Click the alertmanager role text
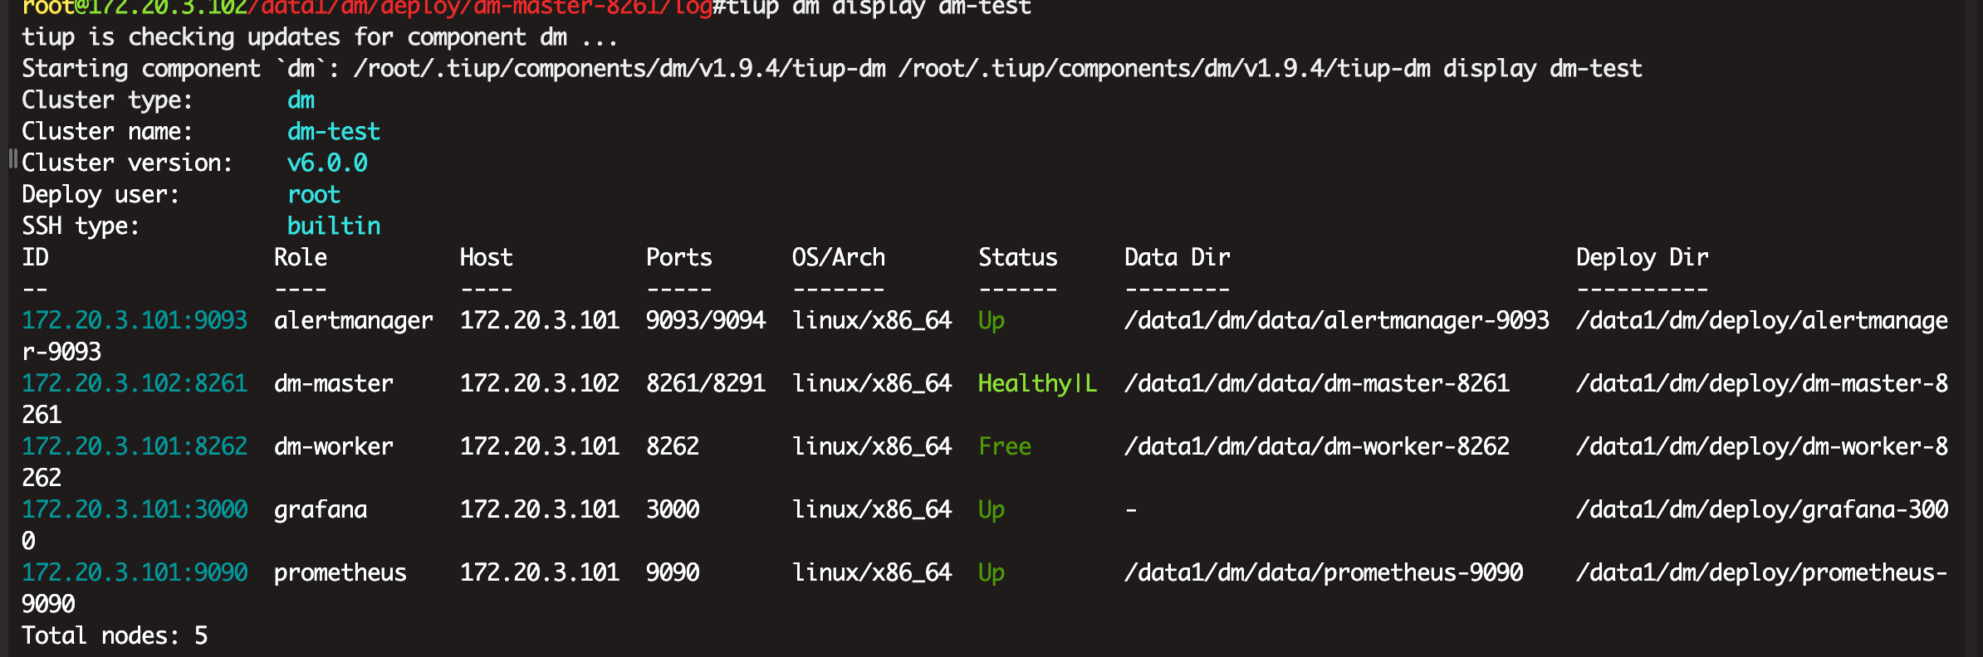Screen dimensions: 1983x657 (x=354, y=320)
